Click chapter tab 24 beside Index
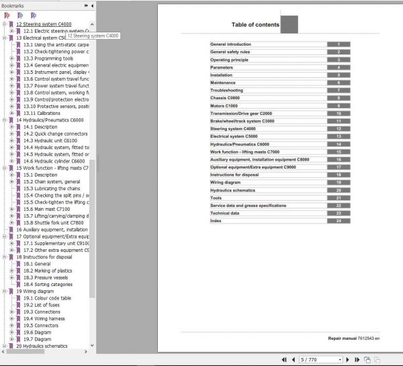Viewport: 403px width, 366px height. coord(339,221)
